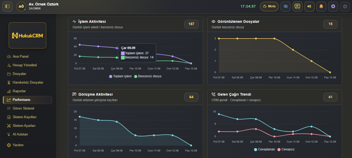The image size is (352, 158).
Task: Open Yardım help page
Action: point(27,145)
